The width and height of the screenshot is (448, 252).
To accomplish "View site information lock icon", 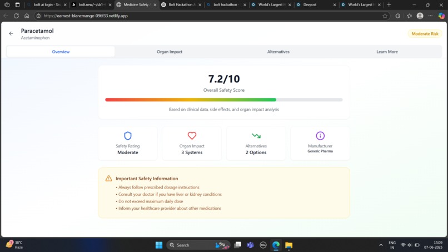I will [x=38, y=16].
